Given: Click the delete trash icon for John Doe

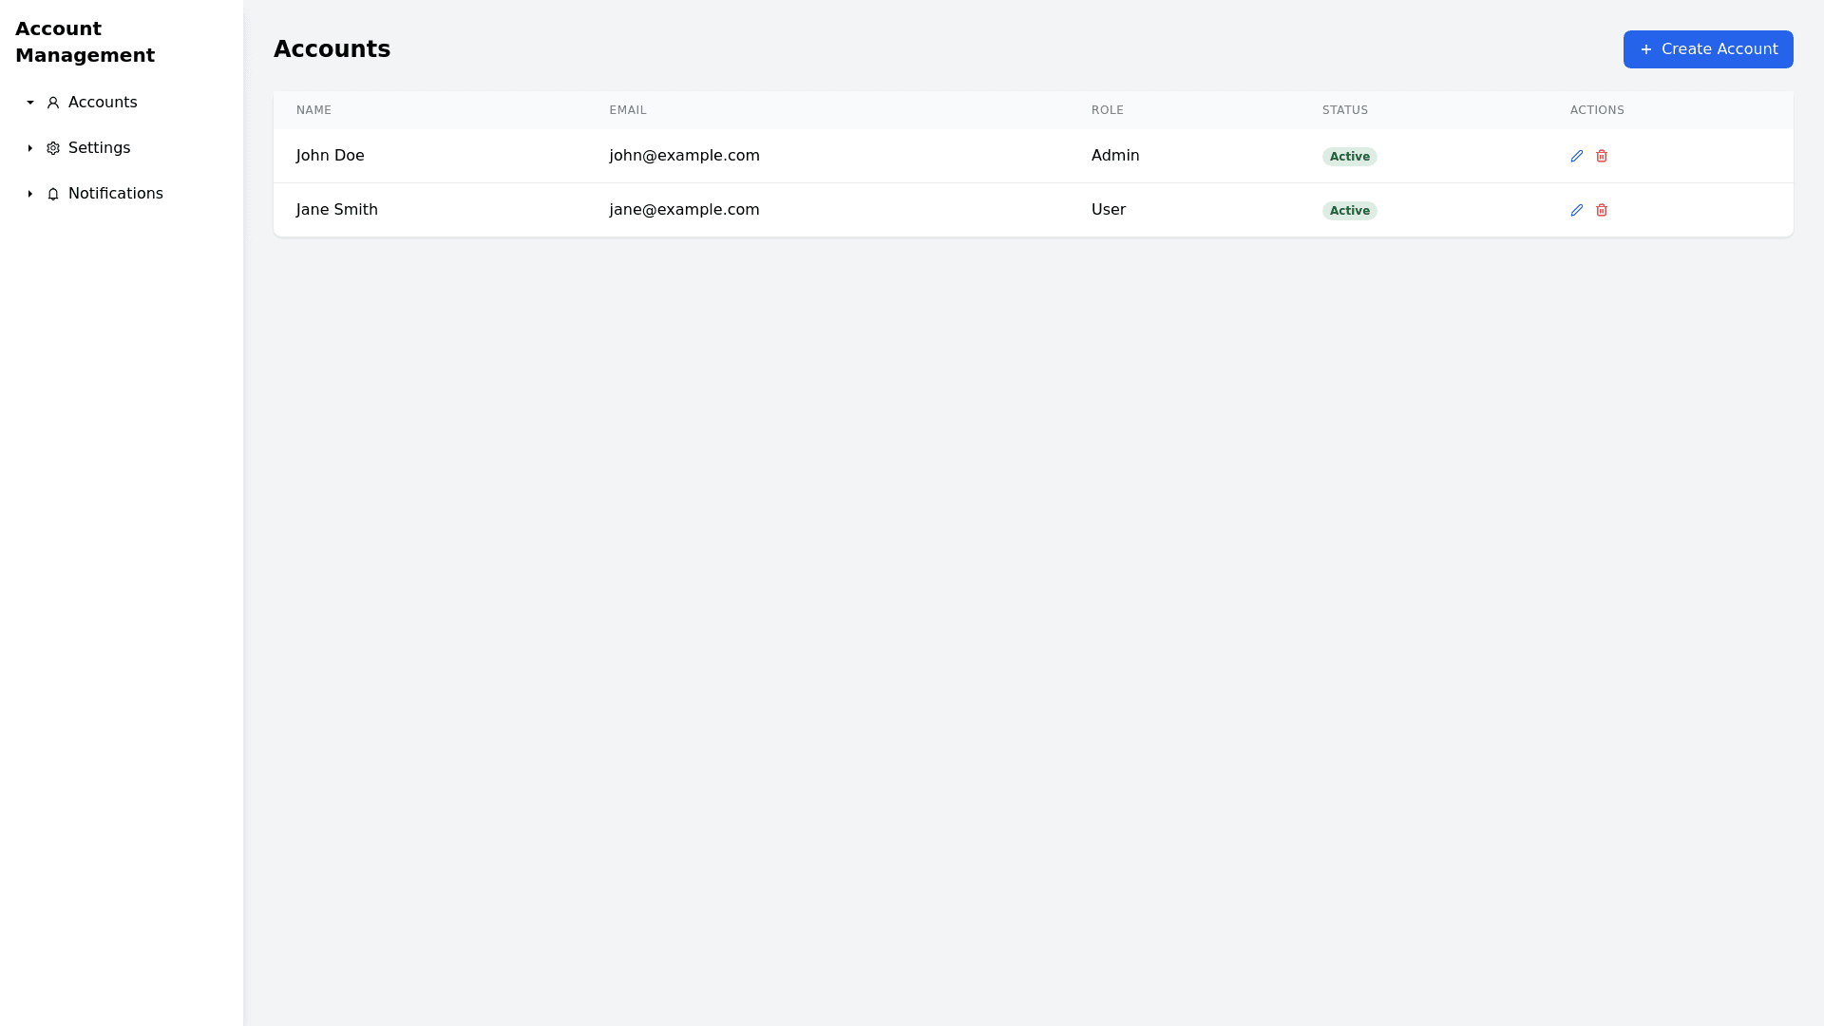Looking at the screenshot, I should (x=1602, y=156).
